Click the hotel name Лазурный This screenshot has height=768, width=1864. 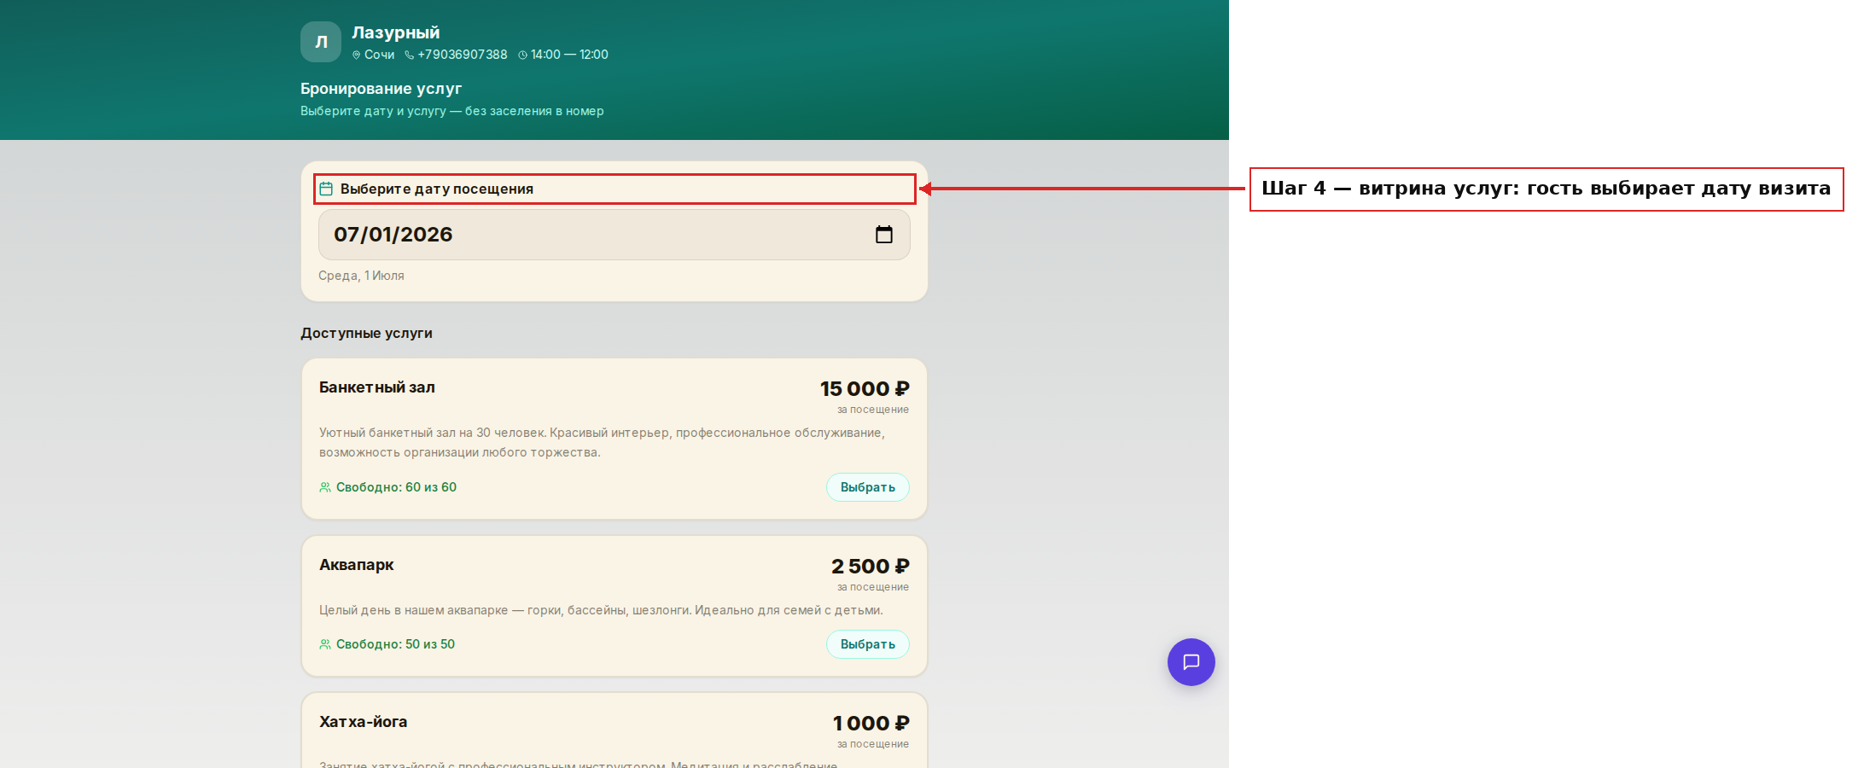[x=396, y=32]
